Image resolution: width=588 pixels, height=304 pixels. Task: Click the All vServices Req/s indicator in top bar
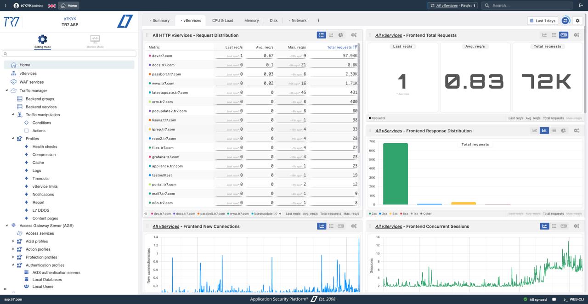[453, 6]
